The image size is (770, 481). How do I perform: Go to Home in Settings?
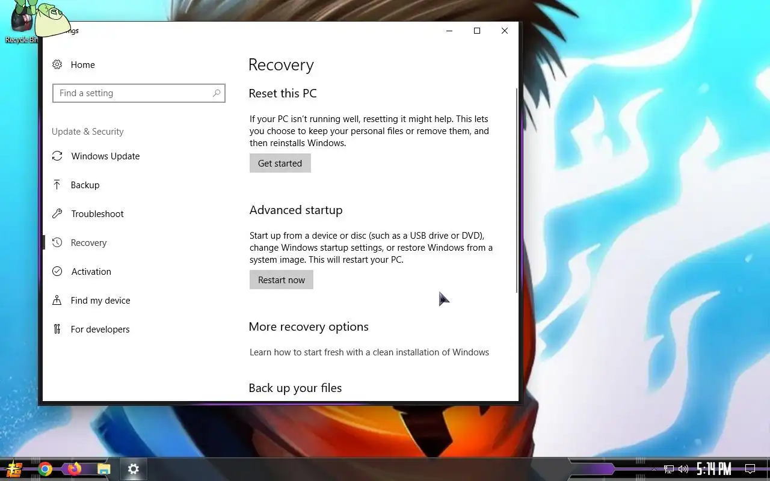(x=83, y=64)
